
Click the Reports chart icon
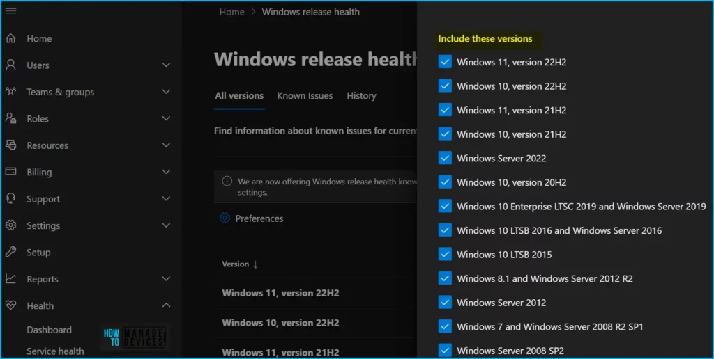10,278
